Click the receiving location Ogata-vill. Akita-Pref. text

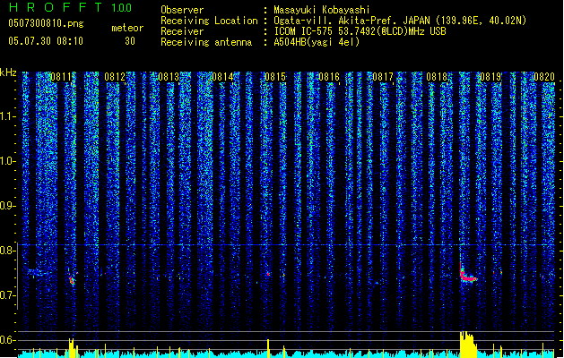tap(400, 21)
